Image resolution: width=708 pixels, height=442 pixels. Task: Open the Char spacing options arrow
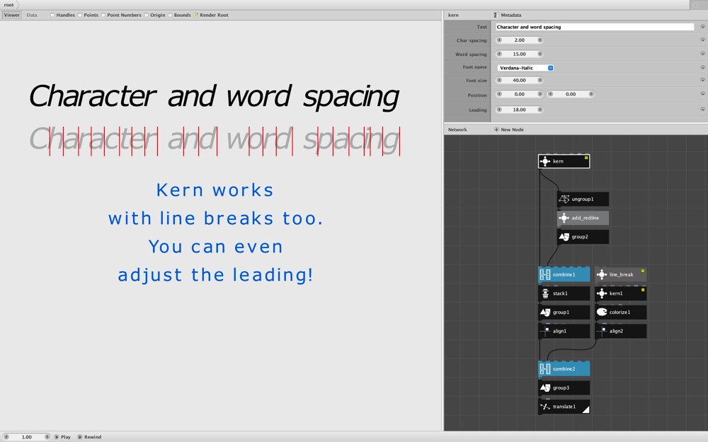click(702, 40)
